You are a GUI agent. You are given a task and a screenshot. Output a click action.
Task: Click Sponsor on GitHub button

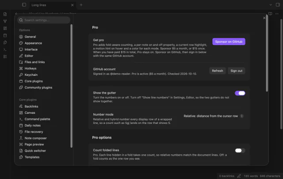229,41
